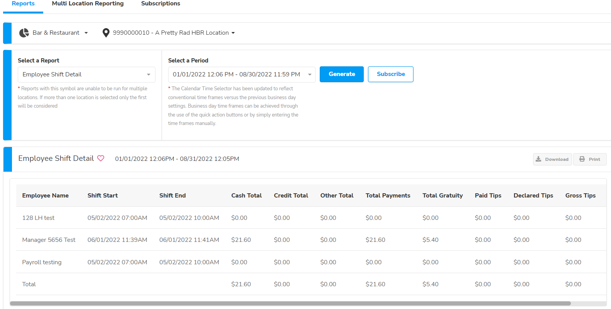Click the Subscribe button
Viewport: 611px width, 309px height.
390,74
